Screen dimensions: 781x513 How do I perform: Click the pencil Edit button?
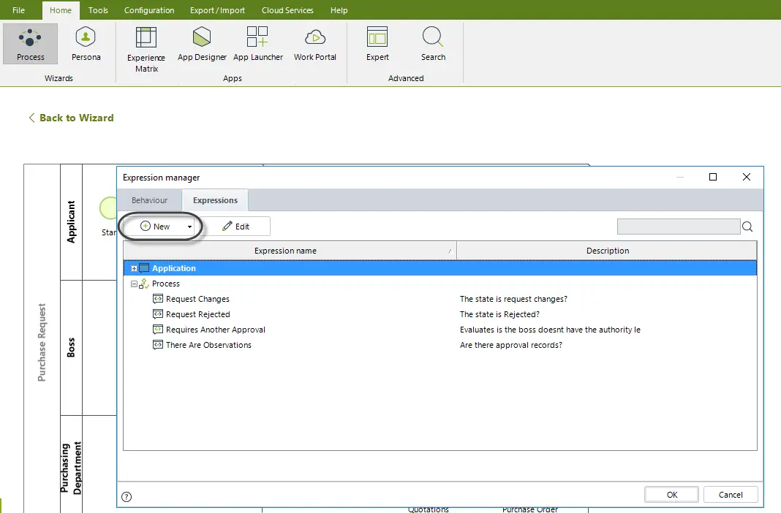236,227
